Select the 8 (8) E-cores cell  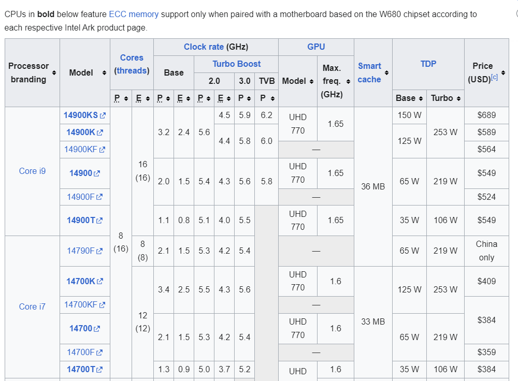coord(143,251)
